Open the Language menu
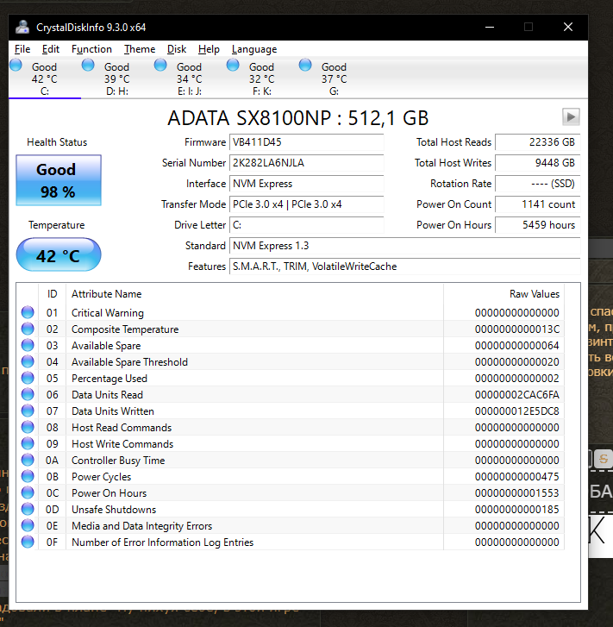613x627 pixels. 254,49
